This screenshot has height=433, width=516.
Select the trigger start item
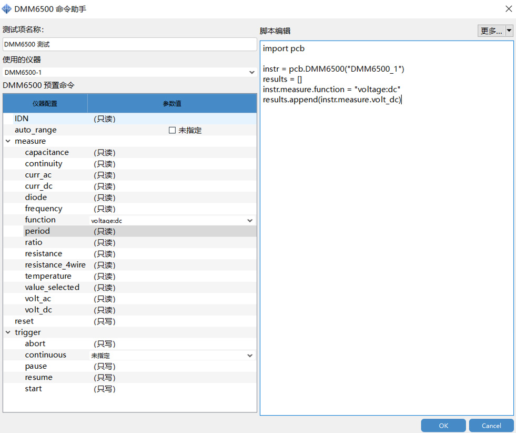tap(33, 389)
